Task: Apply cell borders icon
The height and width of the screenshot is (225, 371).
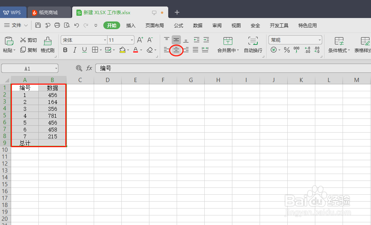Action: tap(95, 50)
